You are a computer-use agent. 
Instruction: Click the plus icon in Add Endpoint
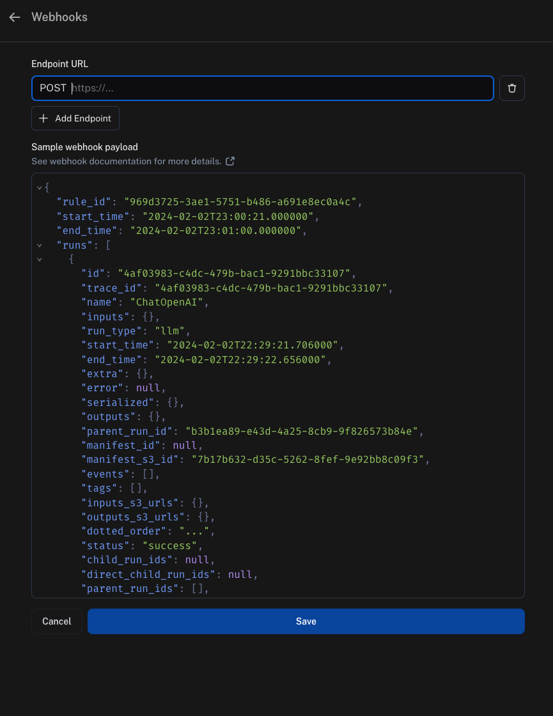pyautogui.click(x=43, y=118)
